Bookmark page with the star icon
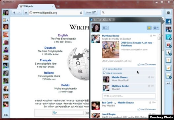174x120 pixels. coord(26,13)
